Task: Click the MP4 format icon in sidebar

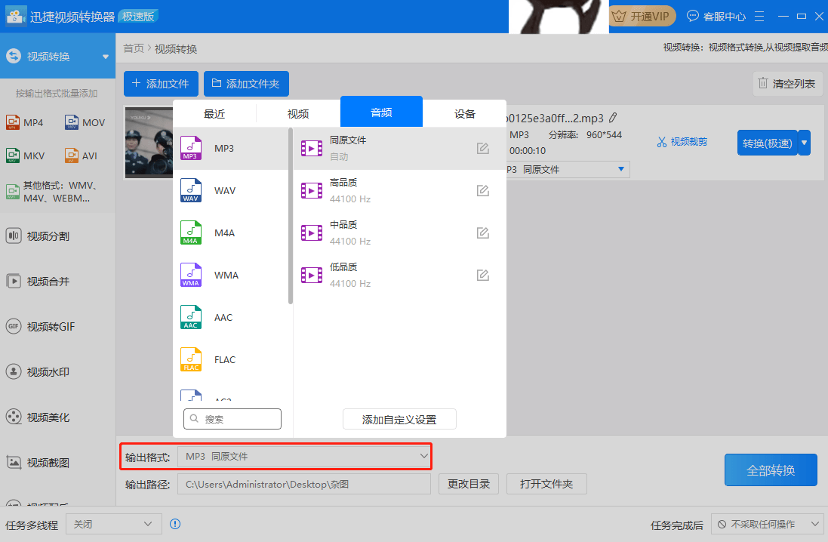Action: (x=13, y=122)
